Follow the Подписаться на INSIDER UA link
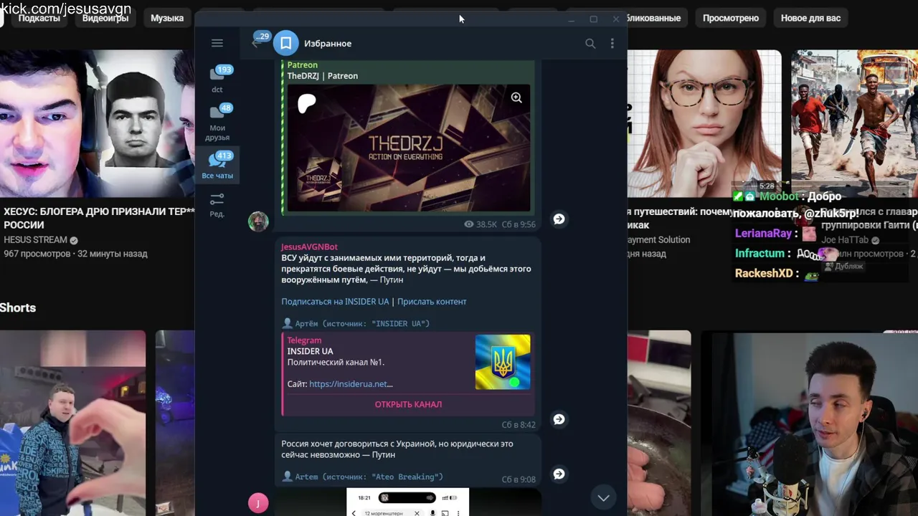 tap(335, 302)
